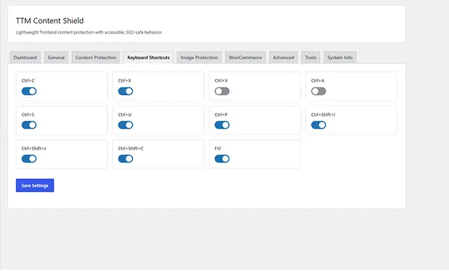Viewport: 449px width, 271px height.
Task: Go to the Content Protection tab
Action: (x=96, y=57)
